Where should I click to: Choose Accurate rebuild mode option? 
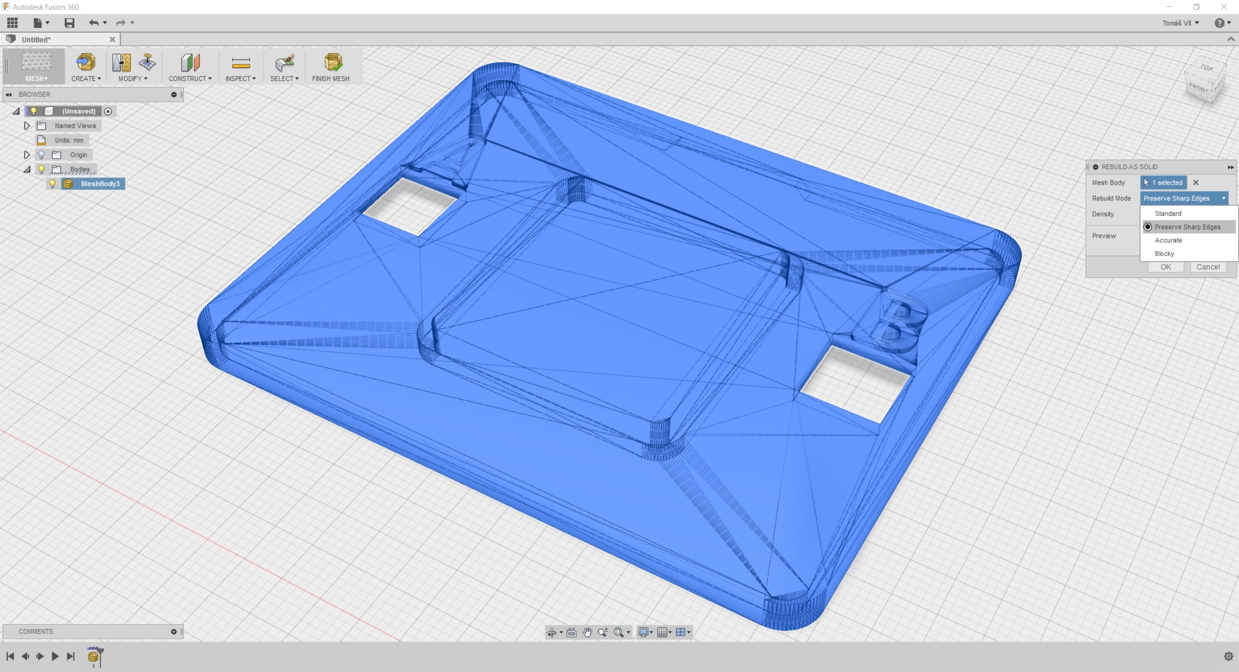[1168, 240]
